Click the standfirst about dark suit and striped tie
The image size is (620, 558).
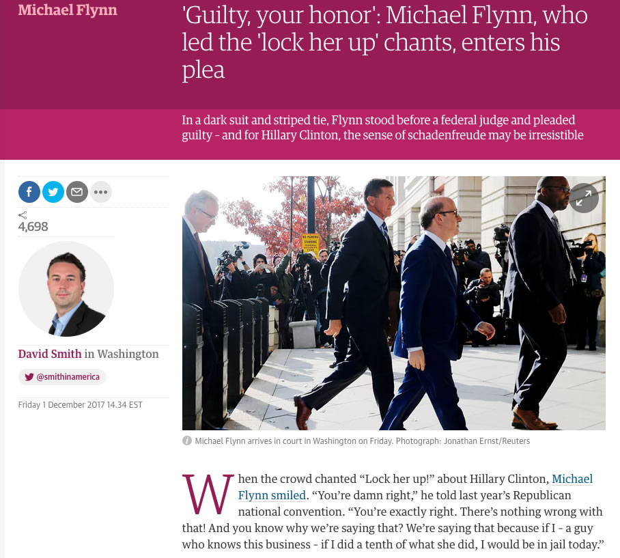tap(382, 127)
